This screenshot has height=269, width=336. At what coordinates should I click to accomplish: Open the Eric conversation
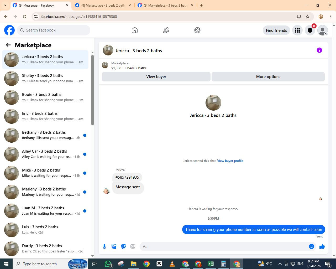pos(45,116)
